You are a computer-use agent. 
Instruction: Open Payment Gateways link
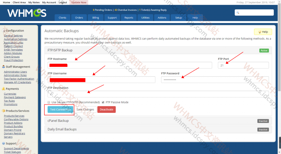15,97
